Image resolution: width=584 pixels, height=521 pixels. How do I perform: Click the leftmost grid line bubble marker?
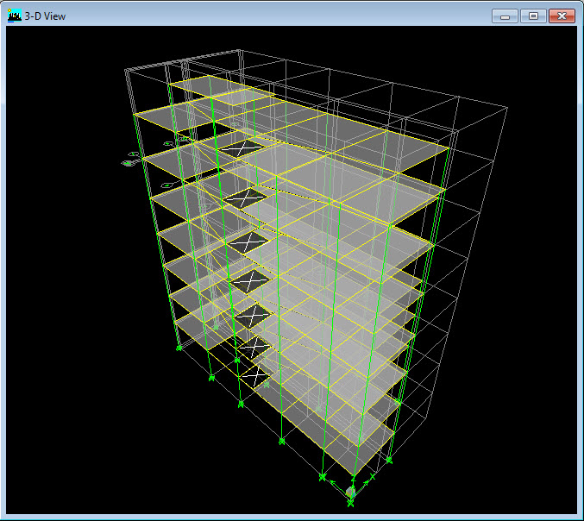128,162
